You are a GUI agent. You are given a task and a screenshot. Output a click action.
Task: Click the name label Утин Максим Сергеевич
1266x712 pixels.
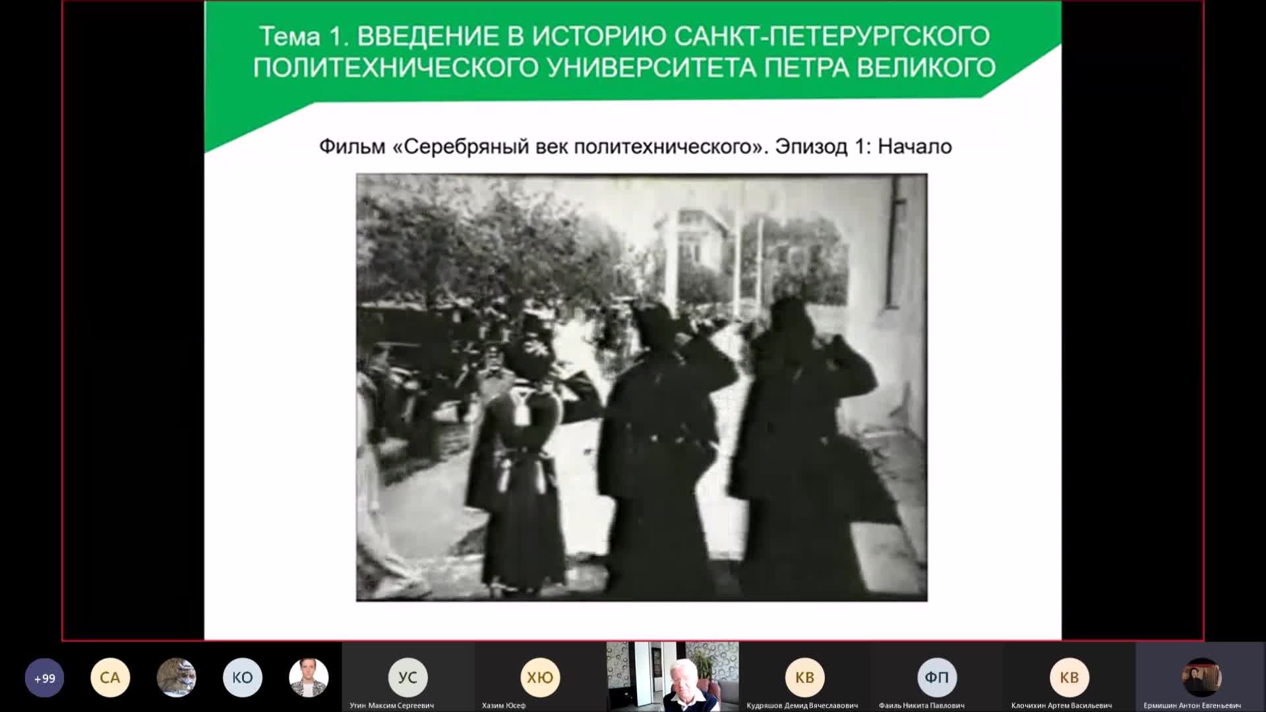pyautogui.click(x=392, y=705)
